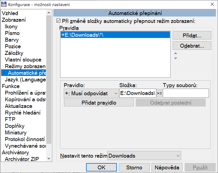The height and width of the screenshot is (173, 218).
Task: Move rule down with small down arrow
Action: pos(176,58)
